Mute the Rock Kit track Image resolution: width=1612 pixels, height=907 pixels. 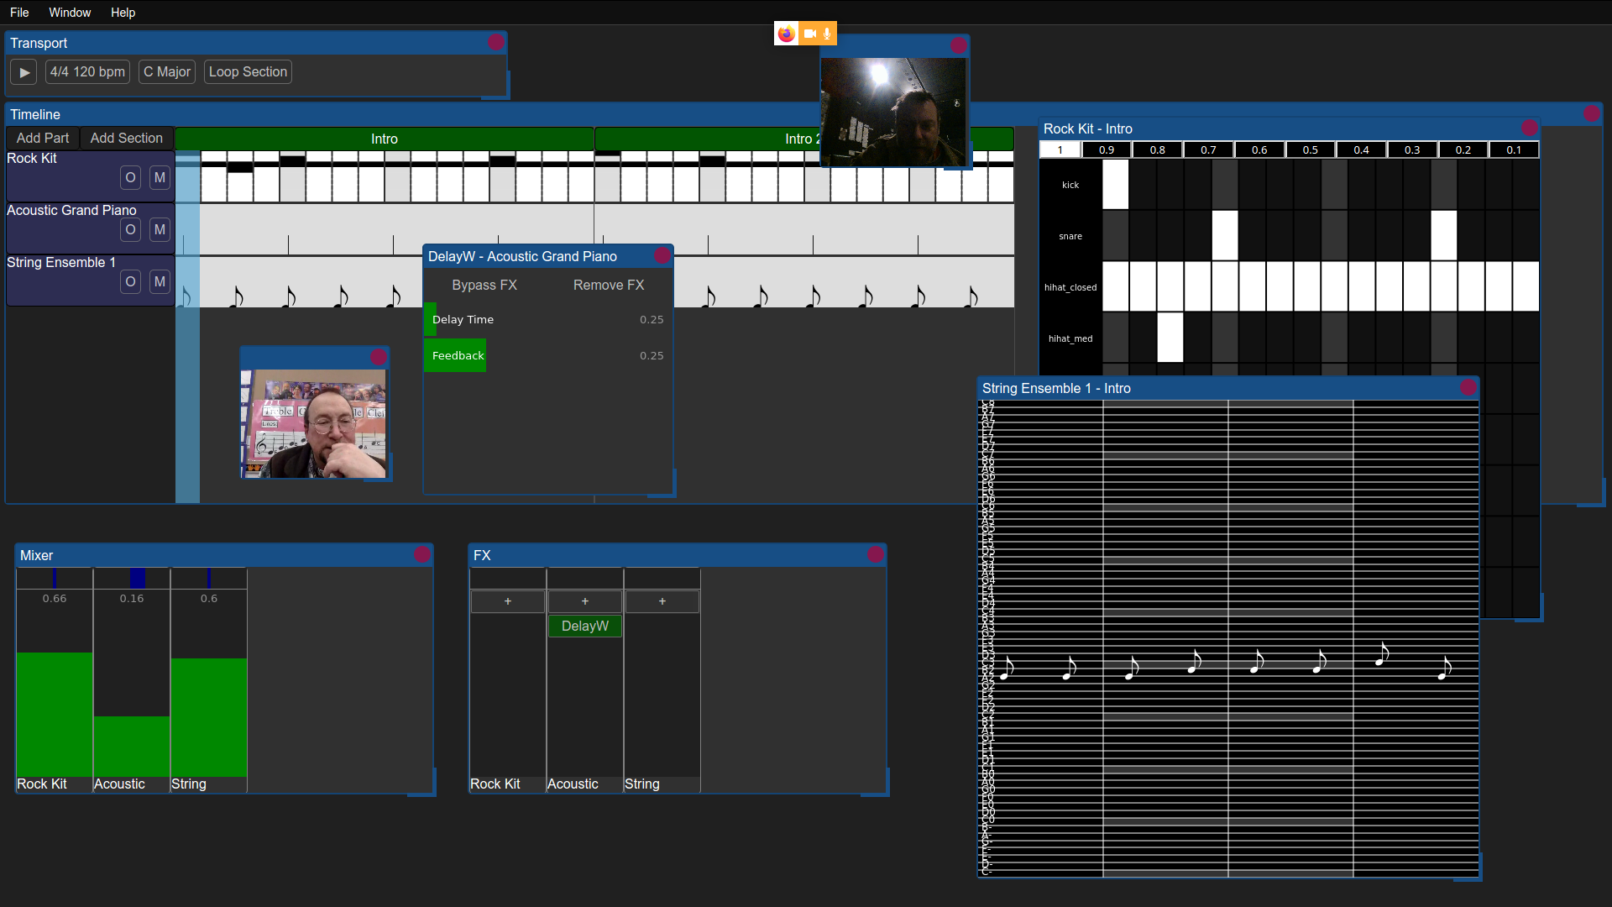pyautogui.click(x=160, y=178)
